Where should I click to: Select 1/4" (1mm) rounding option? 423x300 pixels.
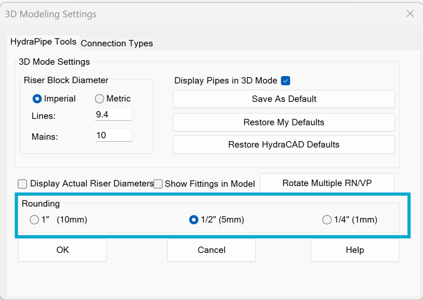tap(327, 220)
